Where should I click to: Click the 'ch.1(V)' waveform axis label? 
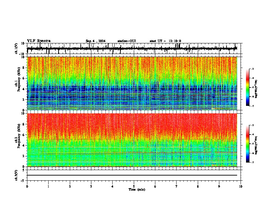click(x=16, y=48)
